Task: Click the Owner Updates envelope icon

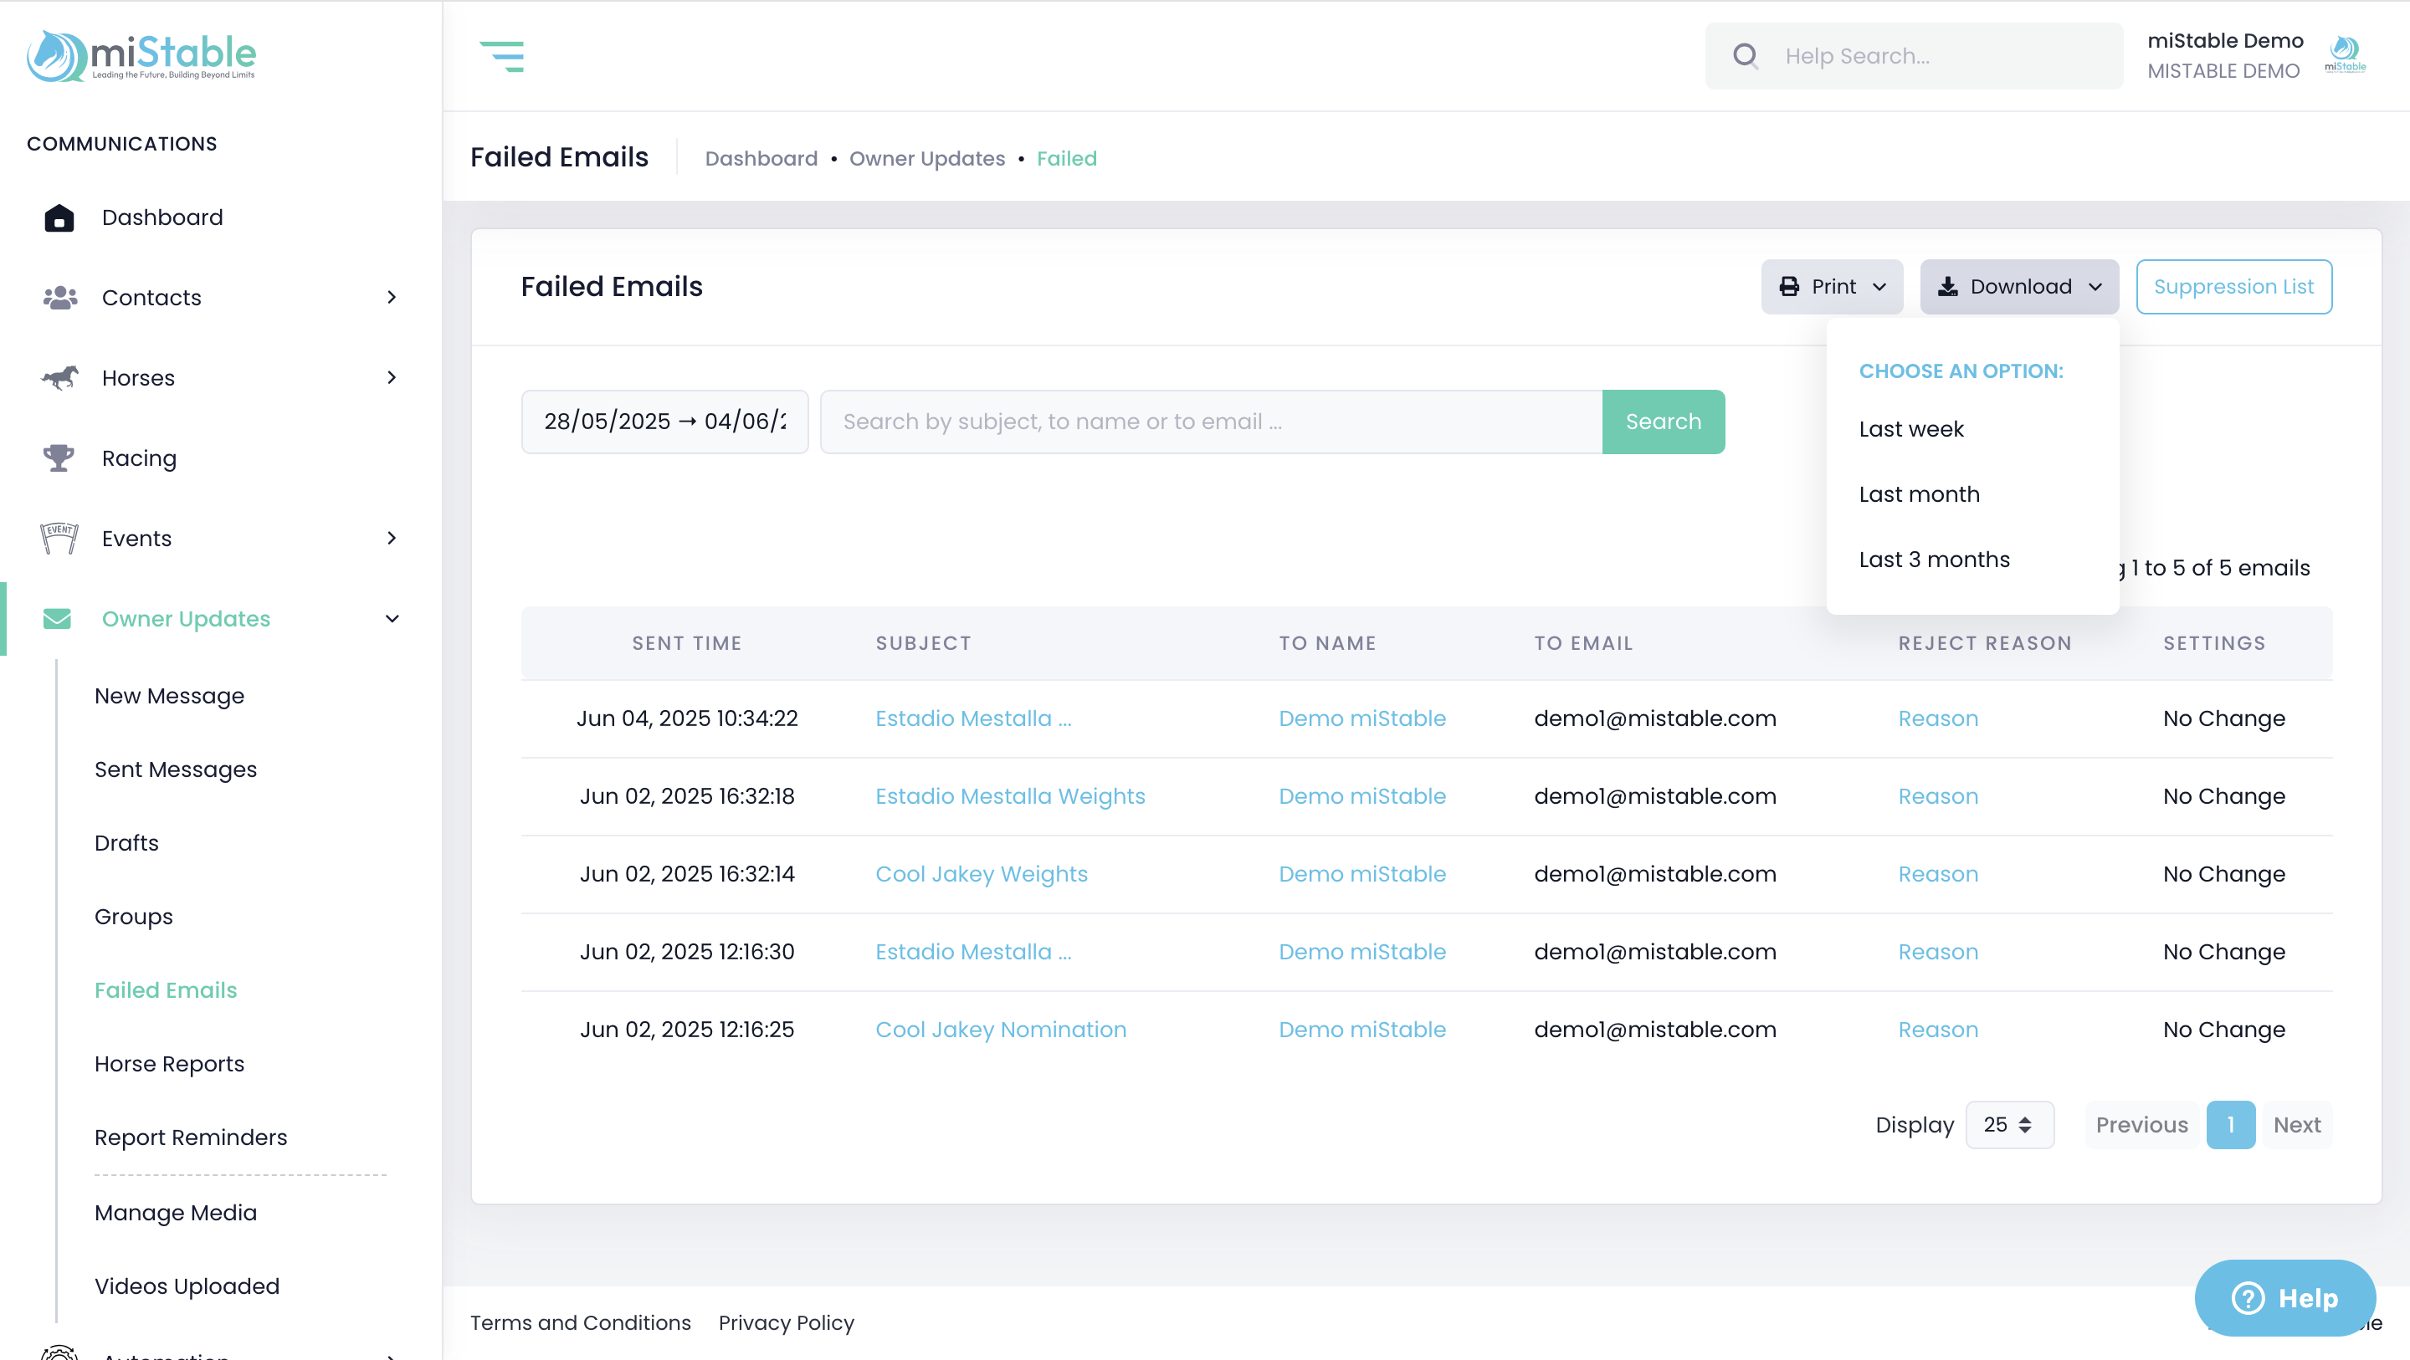Action: click(57, 618)
